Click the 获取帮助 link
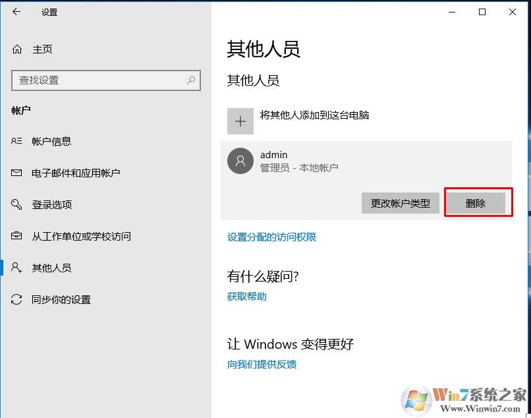This screenshot has height=418, width=531. (247, 297)
